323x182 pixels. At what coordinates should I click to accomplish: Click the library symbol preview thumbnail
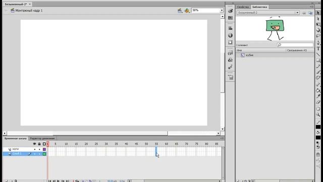point(275,28)
